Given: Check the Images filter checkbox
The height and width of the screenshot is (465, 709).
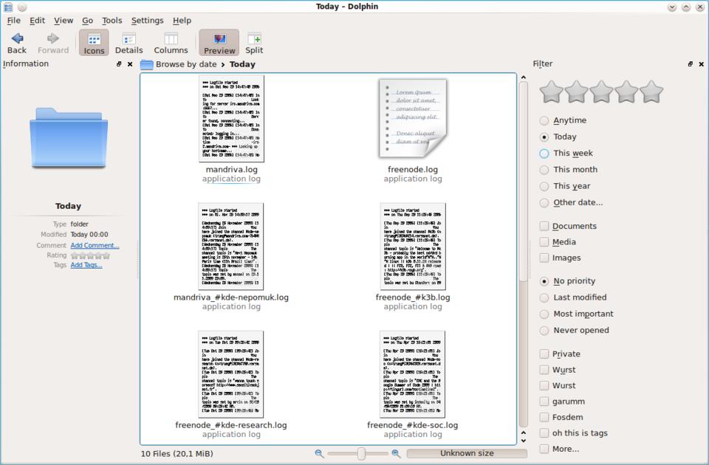Looking at the screenshot, I should pos(544,258).
